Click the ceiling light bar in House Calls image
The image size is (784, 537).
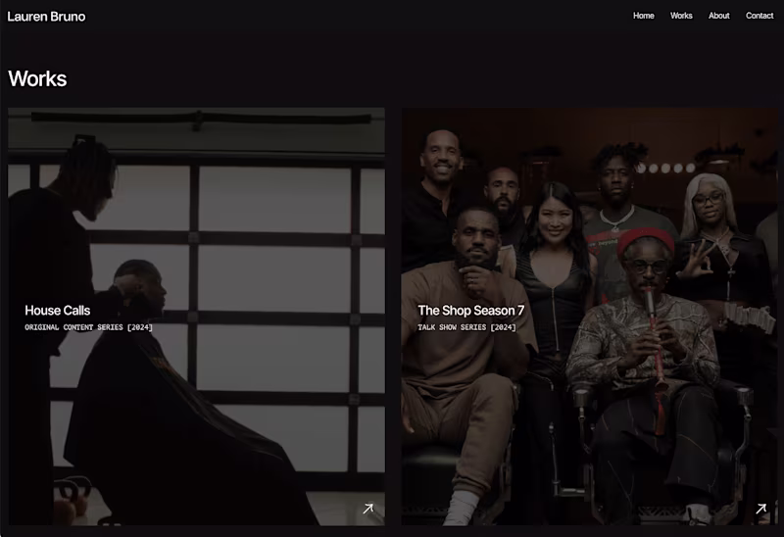point(201,119)
